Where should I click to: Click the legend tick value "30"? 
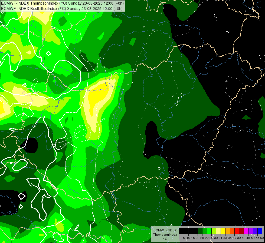pyautogui.click(x=216, y=238)
